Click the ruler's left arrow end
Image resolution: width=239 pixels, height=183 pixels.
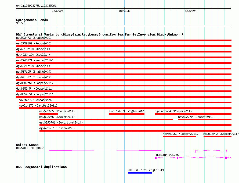17,8
